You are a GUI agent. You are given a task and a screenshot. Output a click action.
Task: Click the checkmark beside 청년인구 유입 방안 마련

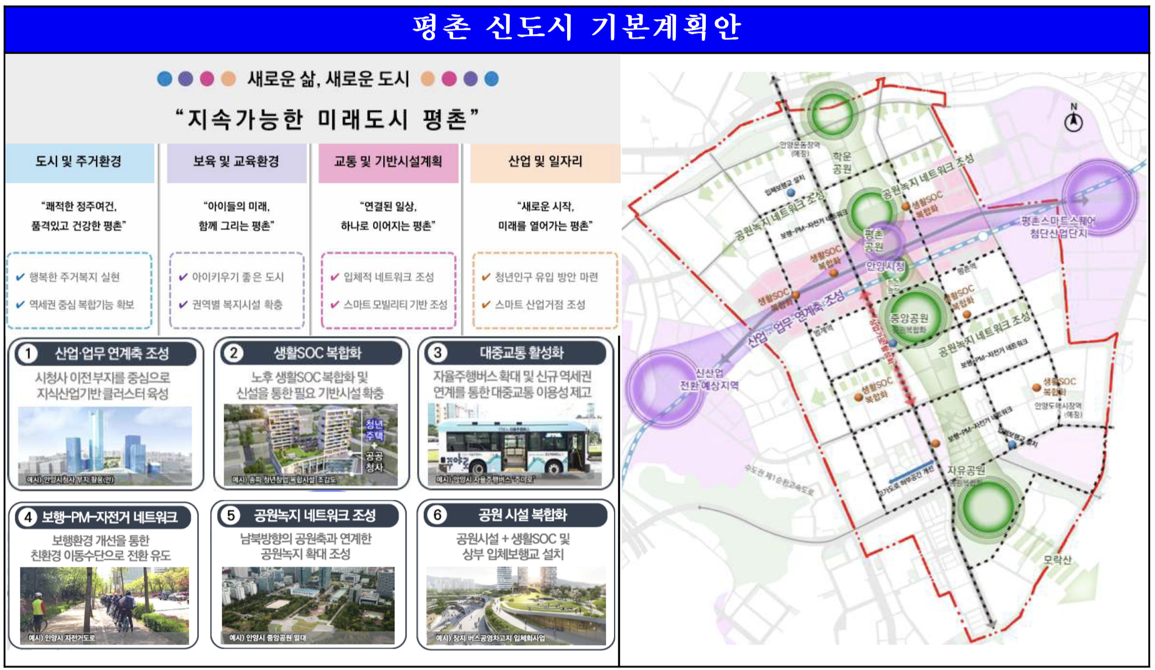(486, 277)
